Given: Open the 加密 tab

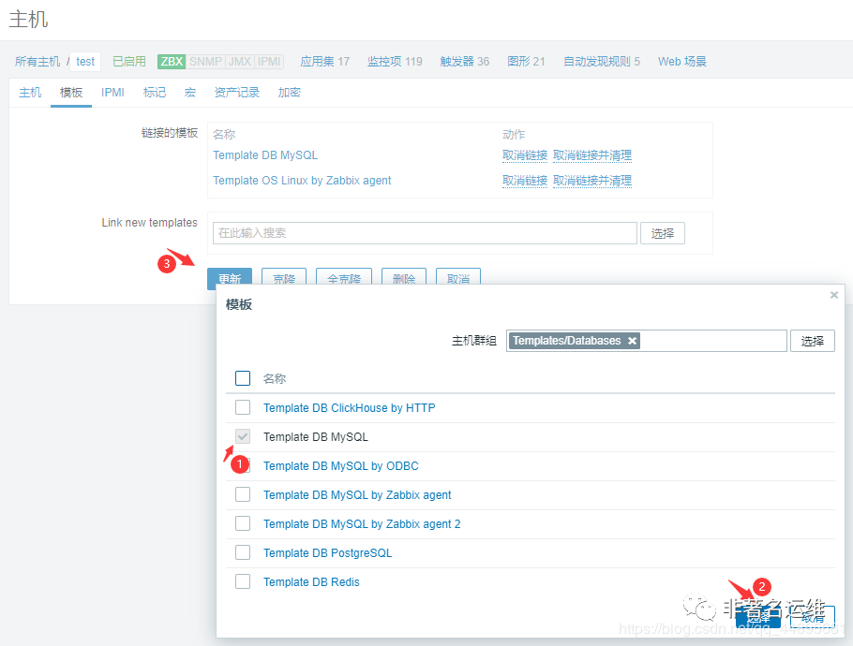Looking at the screenshot, I should tap(290, 93).
